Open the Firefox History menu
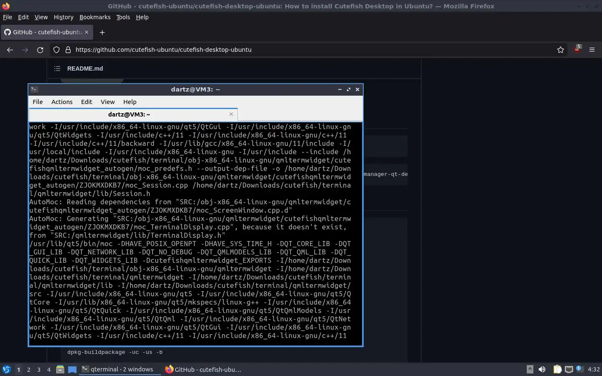 (64, 17)
